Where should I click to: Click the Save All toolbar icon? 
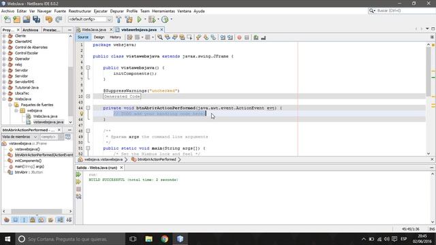point(36,20)
